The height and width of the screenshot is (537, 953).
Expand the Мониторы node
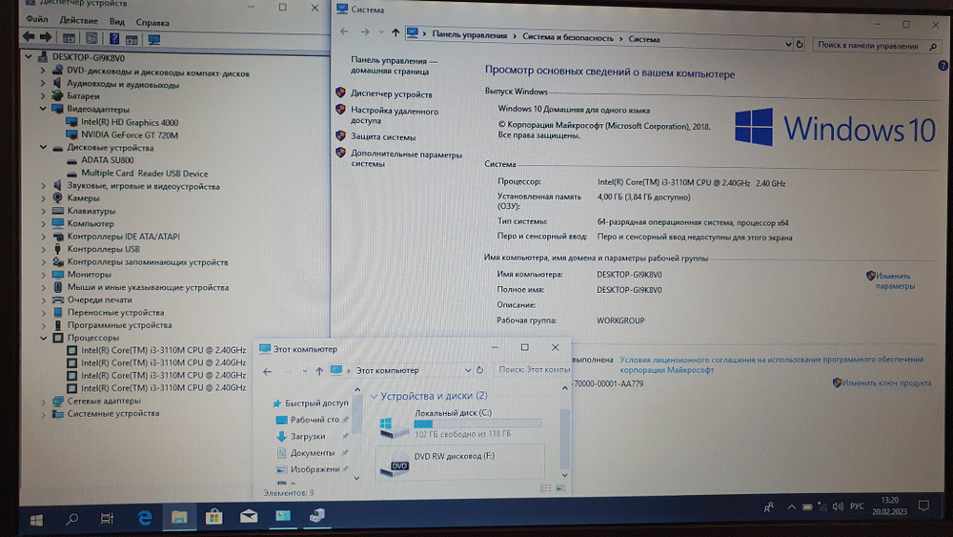[x=43, y=275]
